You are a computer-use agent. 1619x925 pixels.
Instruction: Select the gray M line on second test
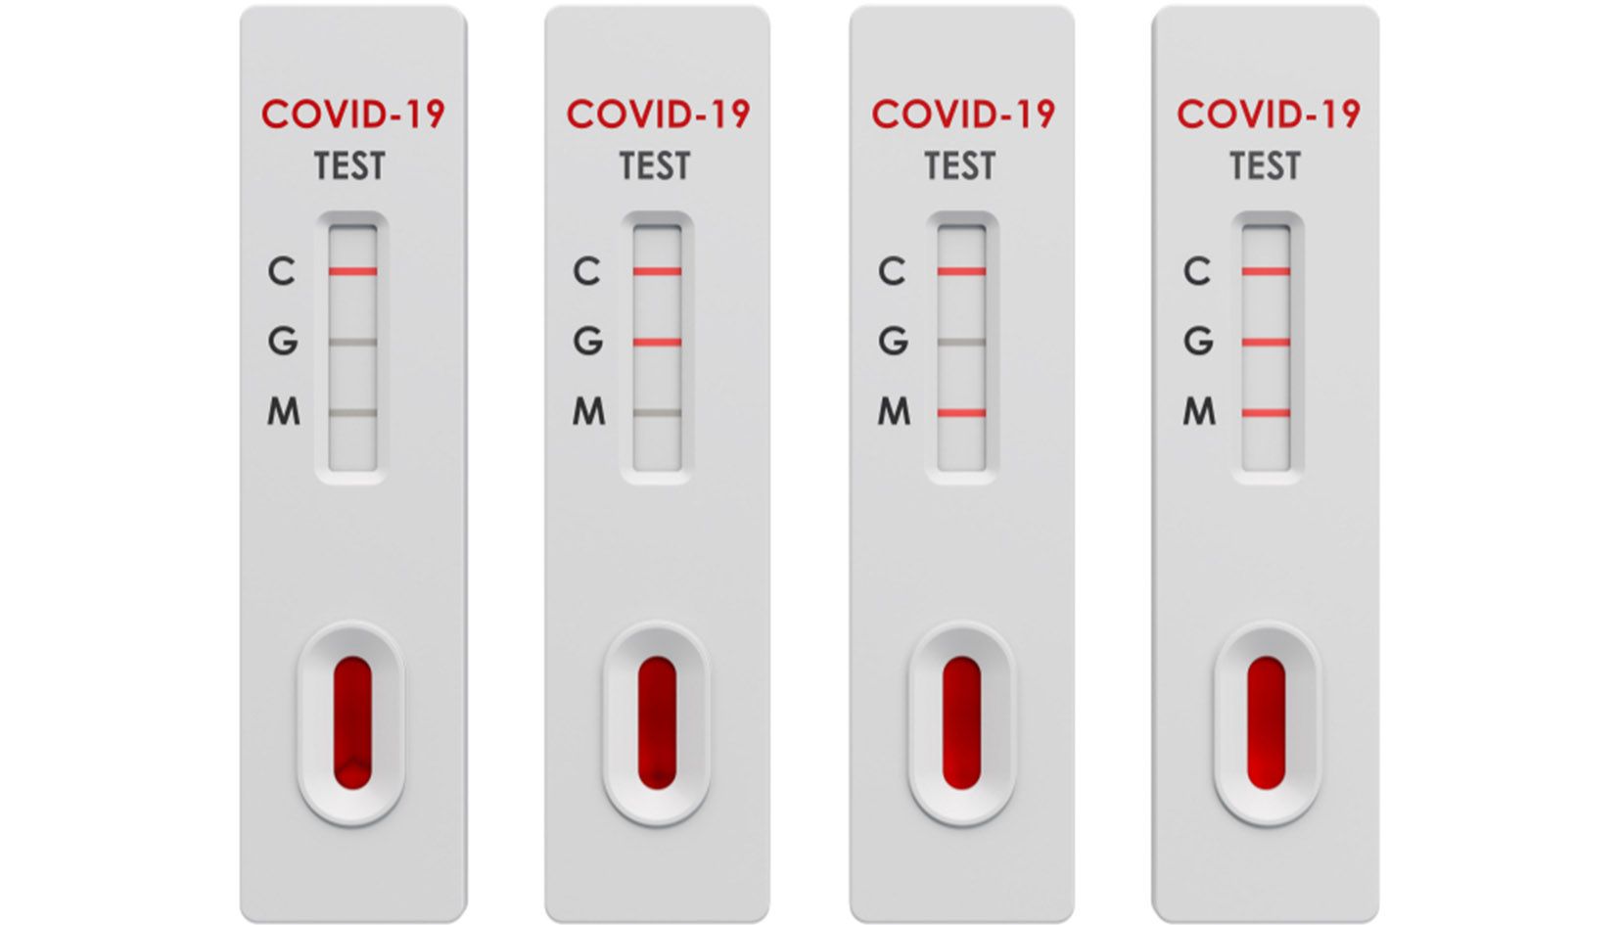pos(657,413)
